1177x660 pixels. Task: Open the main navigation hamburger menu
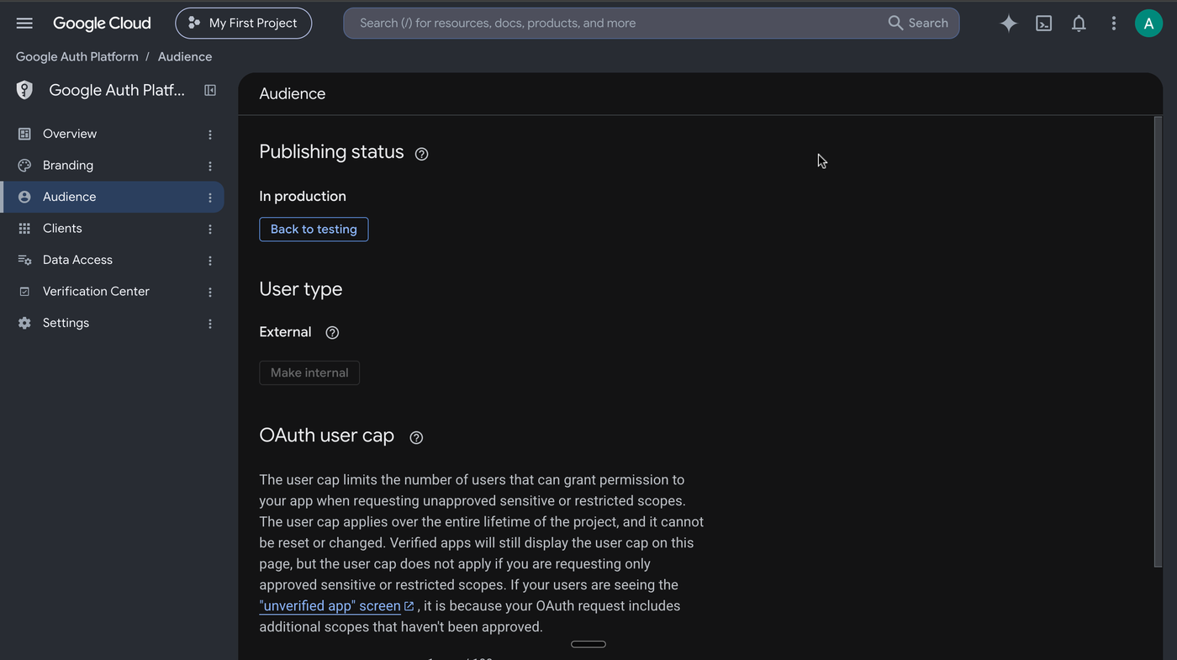pyautogui.click(x=24, y=24)
